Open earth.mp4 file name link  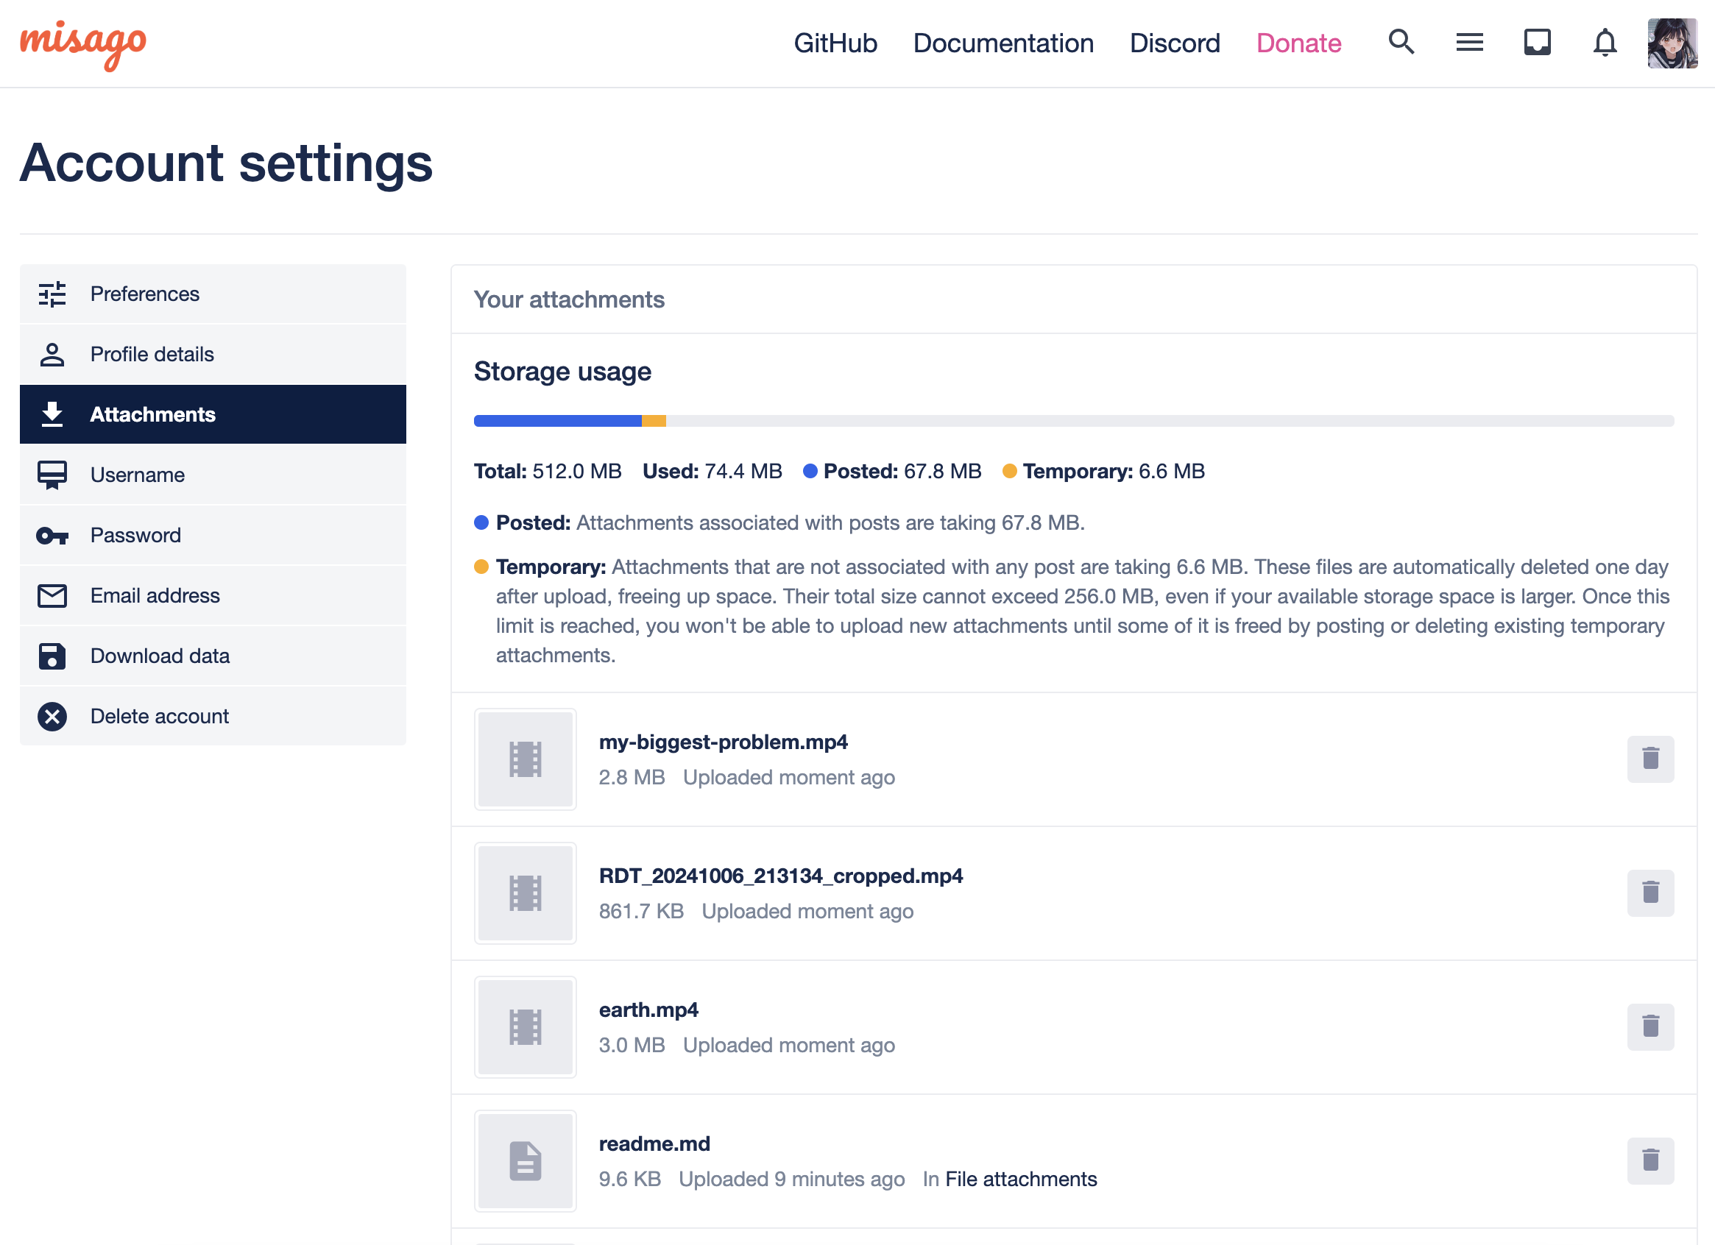click(648, 1009)
